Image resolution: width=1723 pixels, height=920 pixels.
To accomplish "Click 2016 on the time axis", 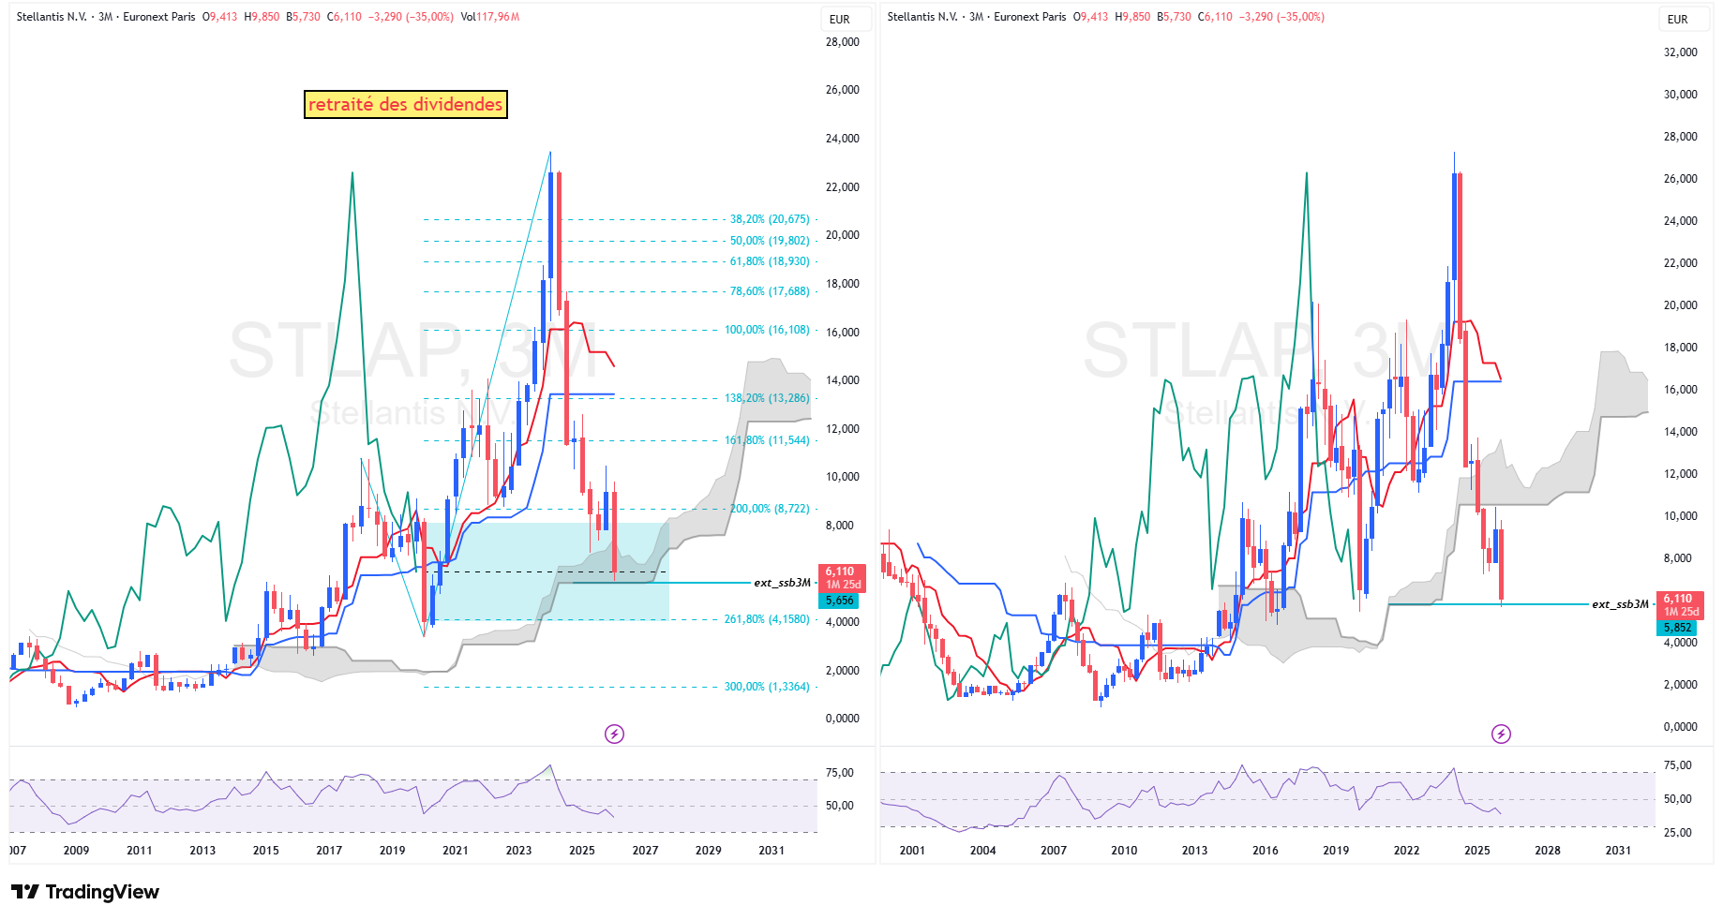I will [x=1266, y=851].
